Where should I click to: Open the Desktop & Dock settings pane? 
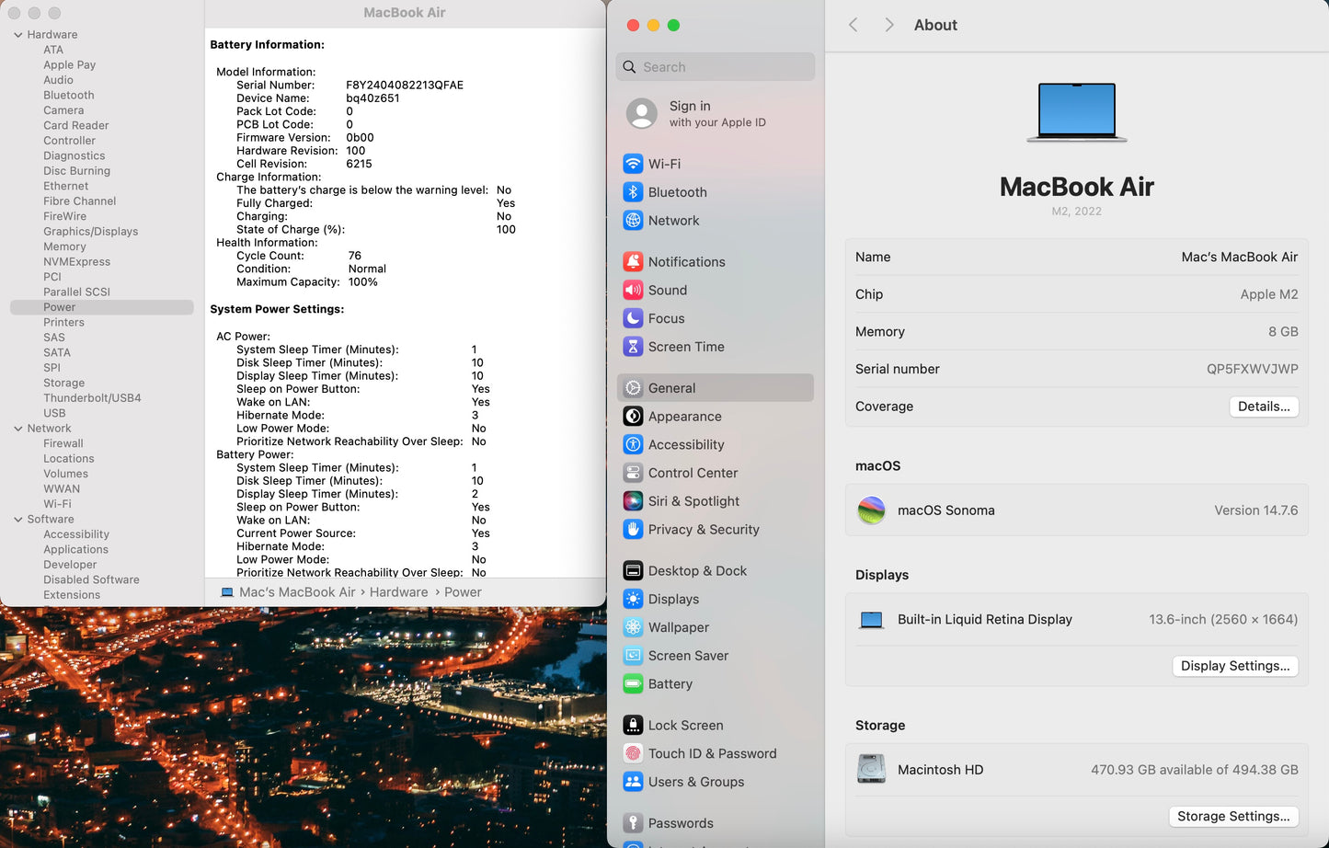697,571
